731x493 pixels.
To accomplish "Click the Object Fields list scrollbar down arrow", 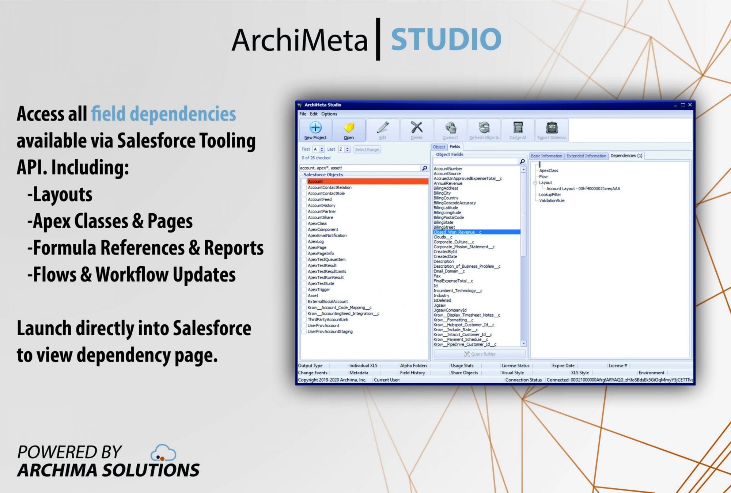I will pyautogui.click(x=523, y=343).
